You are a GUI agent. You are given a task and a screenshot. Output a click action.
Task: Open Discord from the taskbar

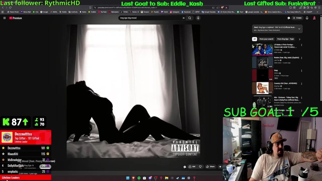click(x=150, y=178)
